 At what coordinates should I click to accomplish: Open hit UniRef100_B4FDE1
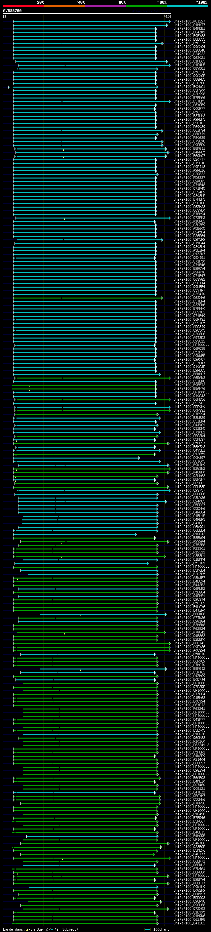189,28
